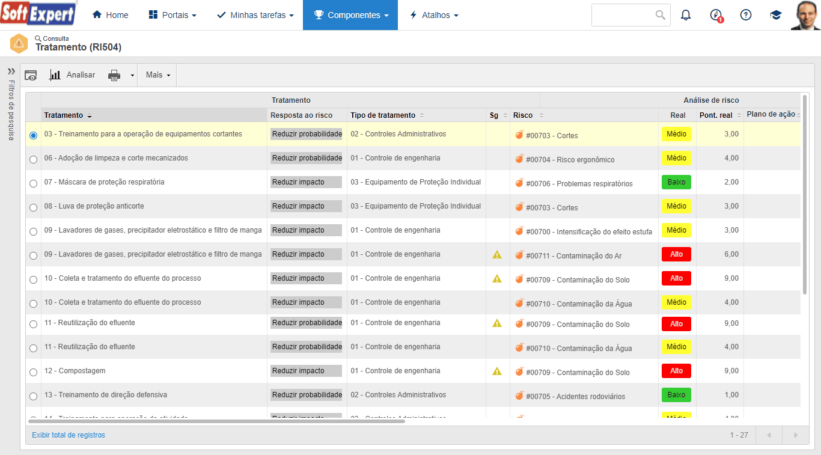The width and height of the screenshot is (821, 455).
Task: Click 03 - Equipamento de Proteção Individual in row 08 - Luva
Action: coord(416,206)
